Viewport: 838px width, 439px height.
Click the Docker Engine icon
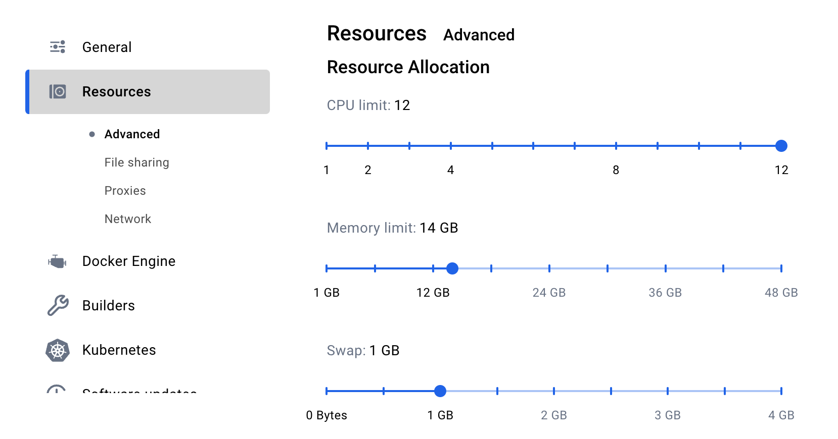click(x=57, y=261)
